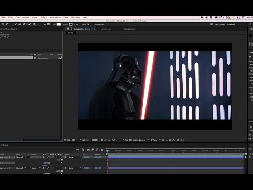Toggle the RotoBezier checkbox

(93, 24)
